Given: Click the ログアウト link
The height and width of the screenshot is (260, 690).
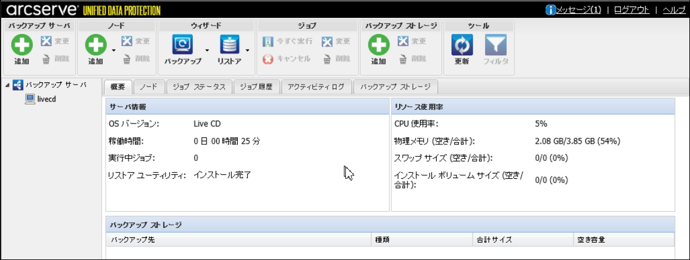Looking at the screenshot, I should pyautogui.click(x=632, y=10).
